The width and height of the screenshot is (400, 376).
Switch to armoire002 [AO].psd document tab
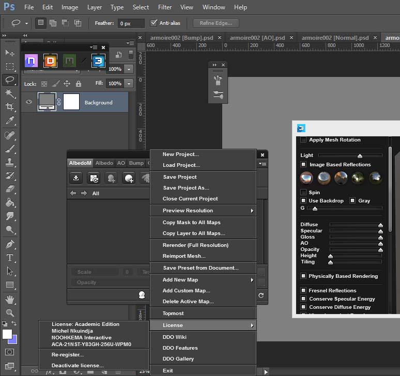[x=257, y=38]
